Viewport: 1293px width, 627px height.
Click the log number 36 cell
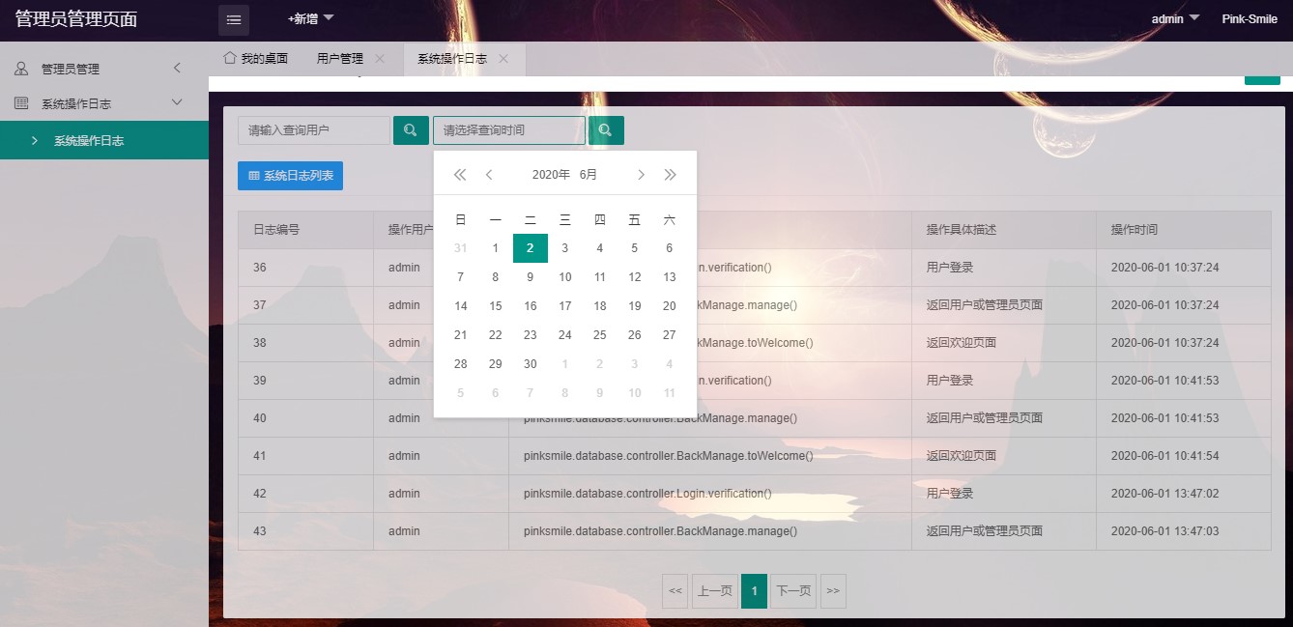(x=305, y=268)
